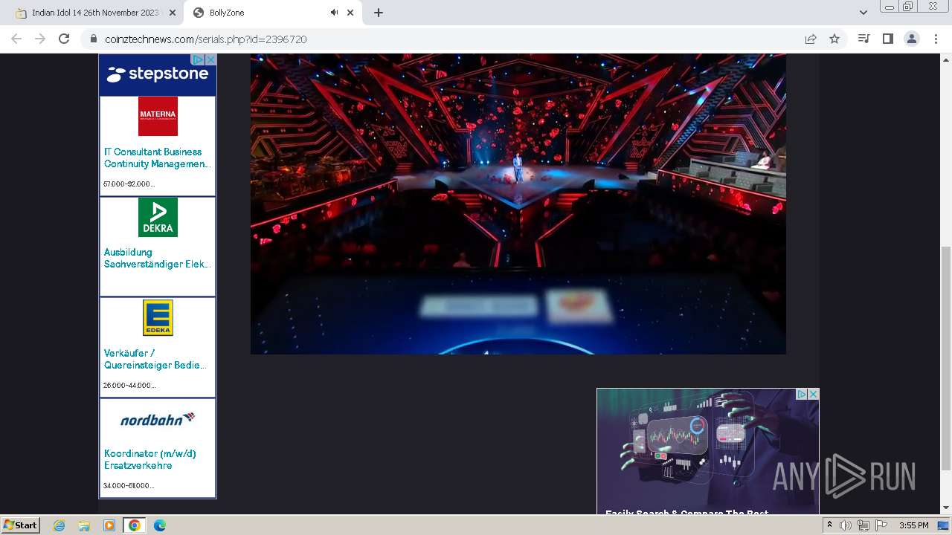Close the BollyZone tab
952x535 pixels.
[350, 13]
